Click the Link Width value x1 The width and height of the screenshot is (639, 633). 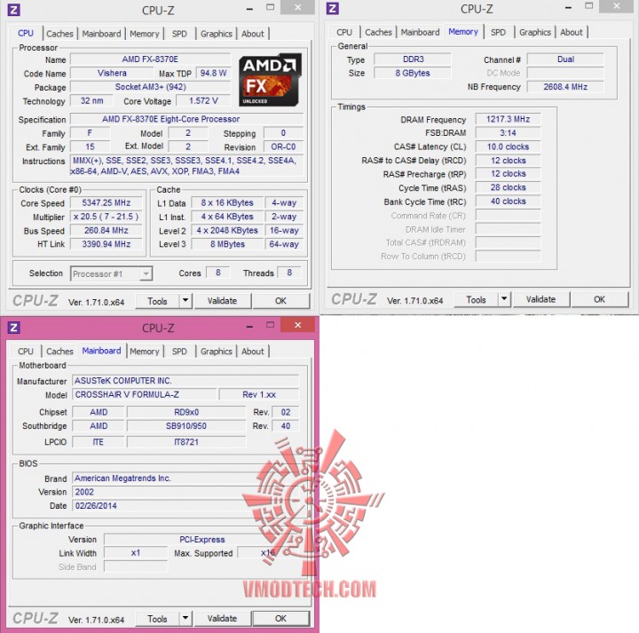(136, 553)
